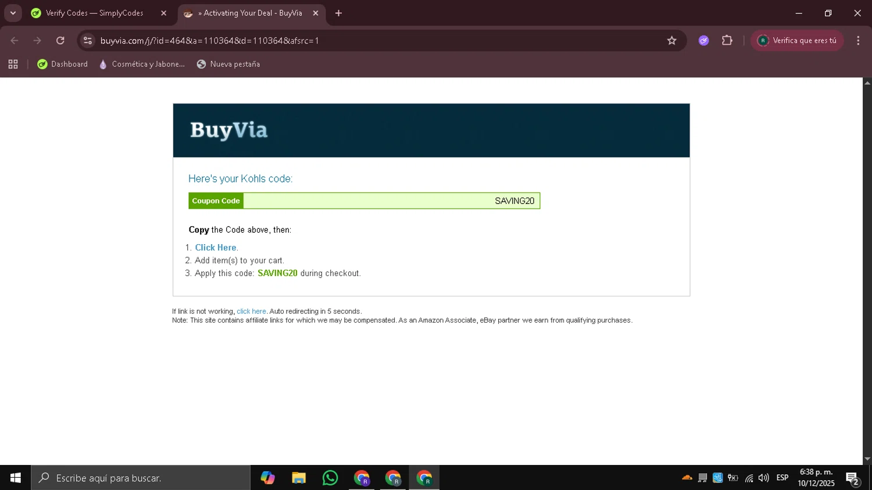This screenshot has height=490, width=872.
Task: Reload the BuyVia page
Action: tap(60, 41)
